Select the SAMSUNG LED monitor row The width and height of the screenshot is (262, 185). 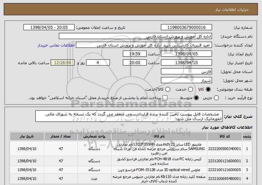(131, 149)
